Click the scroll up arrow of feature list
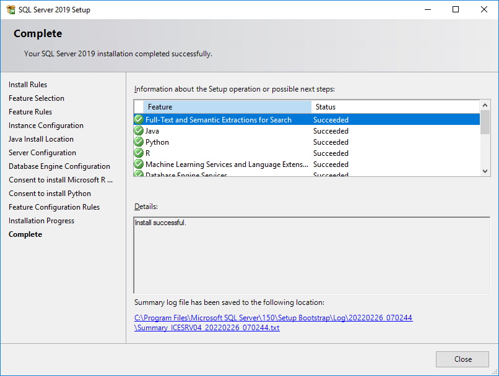 485,105
